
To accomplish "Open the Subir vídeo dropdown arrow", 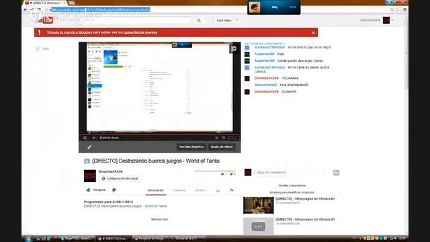I will click(x=237, y=20).
